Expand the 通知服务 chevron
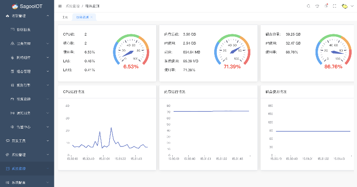 pos(48,113)
